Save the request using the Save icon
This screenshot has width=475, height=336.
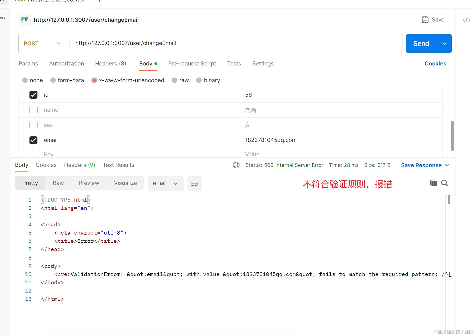425,19
